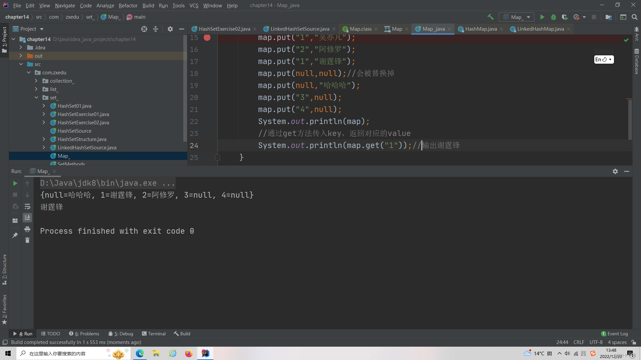Click the Project tree scrollbar
Image resolution: width=641 pixels, height=360 pixels.
tap(185, 88)
